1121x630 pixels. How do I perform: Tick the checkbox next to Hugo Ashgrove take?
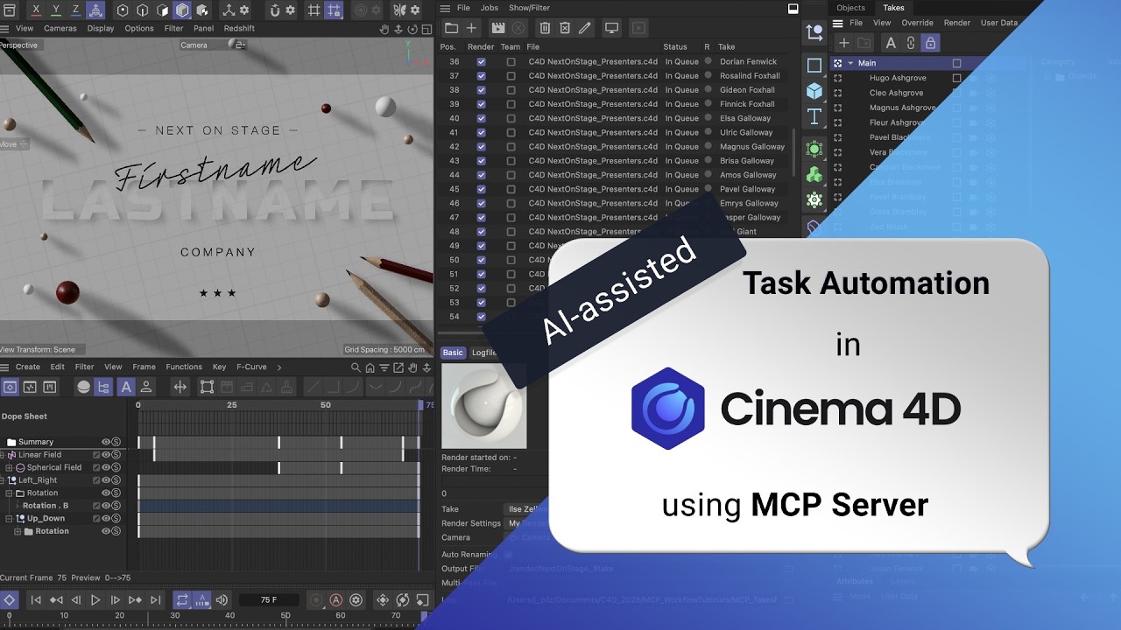[956, 78]
